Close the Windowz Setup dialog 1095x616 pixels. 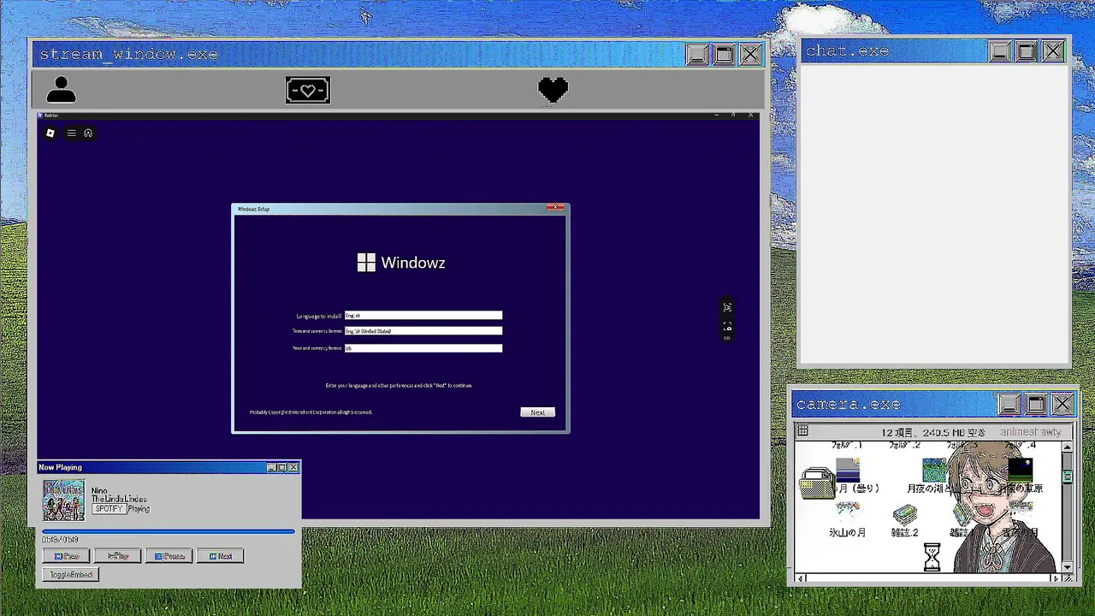pyautogui.click(x=556, y=208)
